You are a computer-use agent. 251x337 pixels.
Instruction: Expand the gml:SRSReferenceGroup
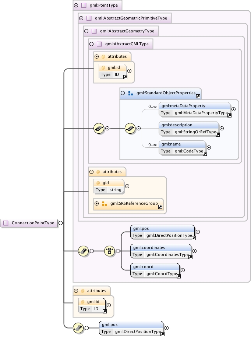pyautogui.click(x=97, y=203)
